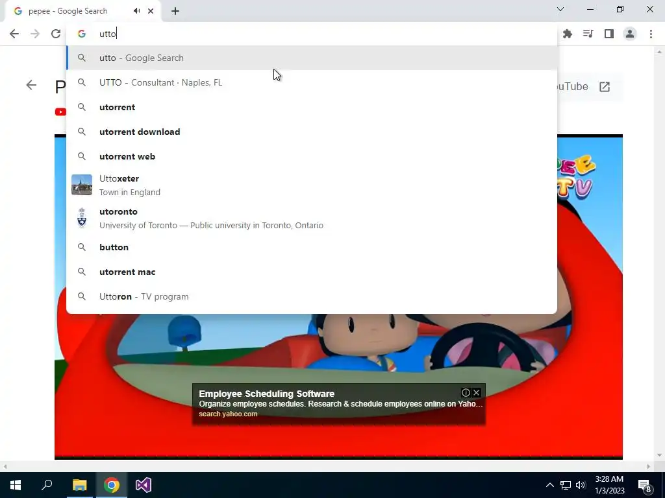The image size is (665, 498).
Task: Click the browser back arrow button
Action: pos(14,34)
